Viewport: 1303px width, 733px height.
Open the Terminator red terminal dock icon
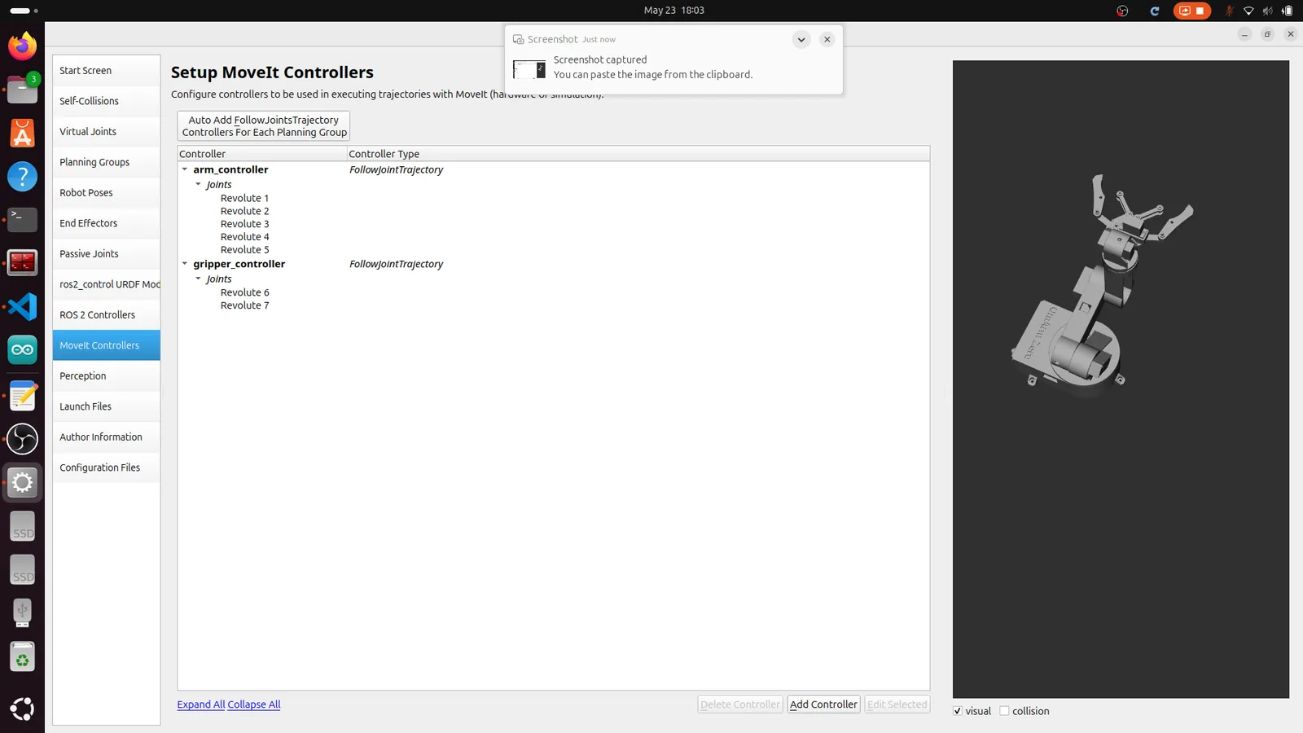click(x=22, y=263)
